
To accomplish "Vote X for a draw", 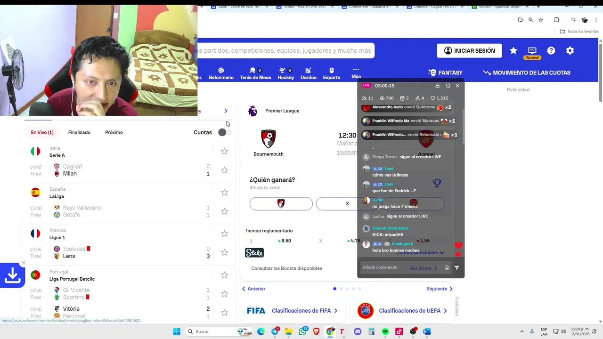I will coord(347,203).
